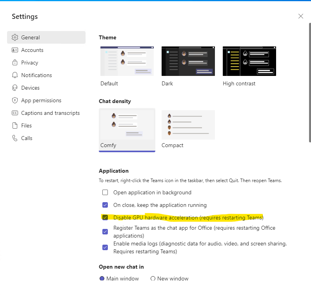Switch to Notifications settings

[46, 75]
